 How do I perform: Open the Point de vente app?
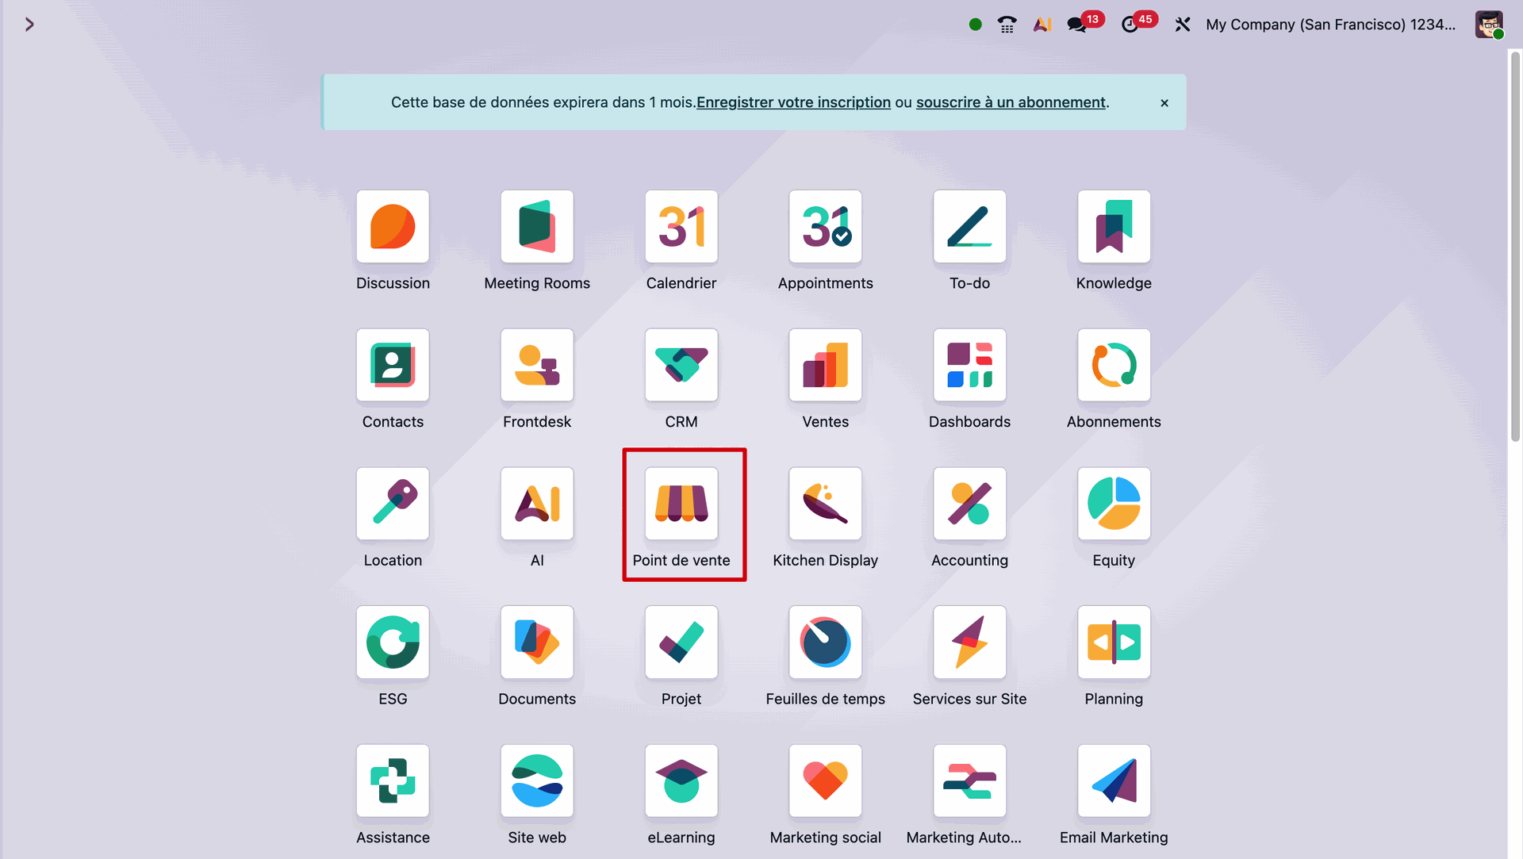[x=681, y=504]
